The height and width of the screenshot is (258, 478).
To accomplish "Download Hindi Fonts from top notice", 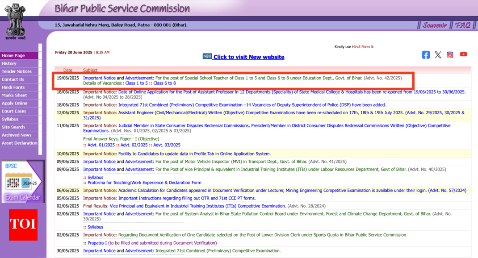I will [x=361, y=47].
